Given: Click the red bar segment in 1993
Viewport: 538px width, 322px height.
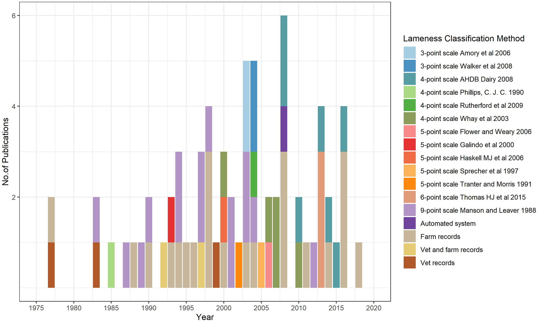Looking at the screenshot, I should (171, 220).
